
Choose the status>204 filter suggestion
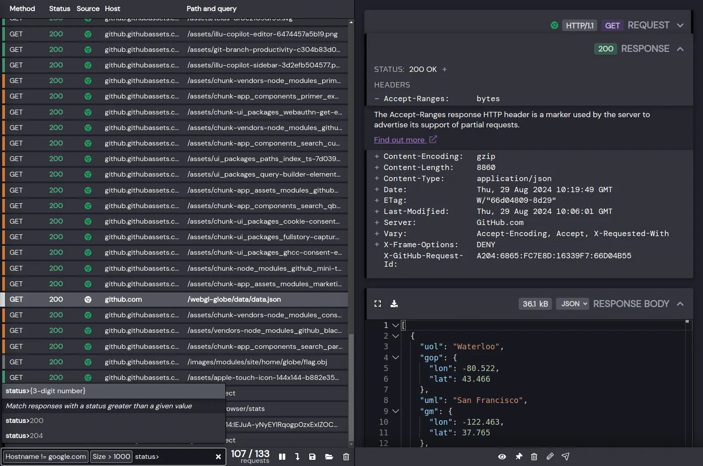point(24,436)
